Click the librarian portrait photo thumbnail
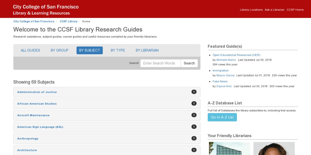 click(x=274, y=148)
